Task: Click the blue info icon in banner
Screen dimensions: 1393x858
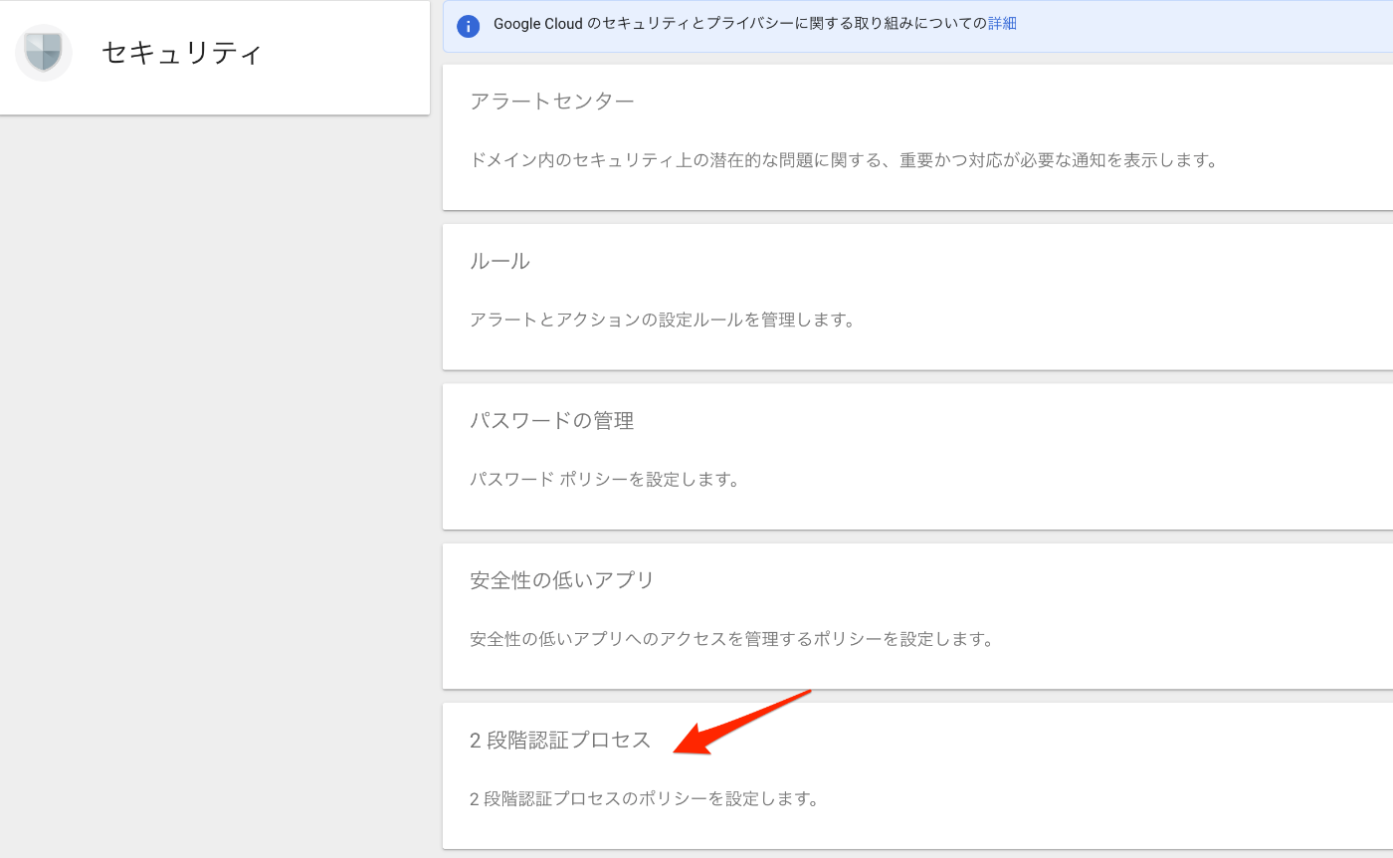Action: (x=468, y=26)
